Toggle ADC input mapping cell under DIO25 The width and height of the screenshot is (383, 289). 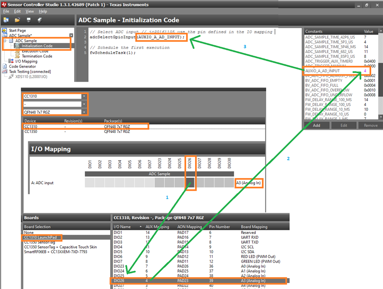(179, 182)
